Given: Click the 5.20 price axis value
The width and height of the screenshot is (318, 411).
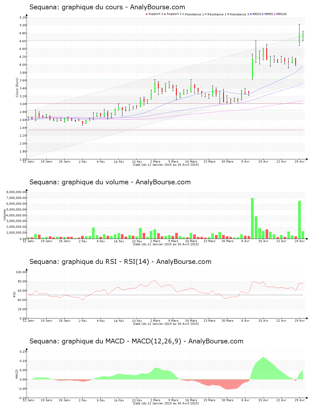Looking at the screenshot, I should coord(23,18).
